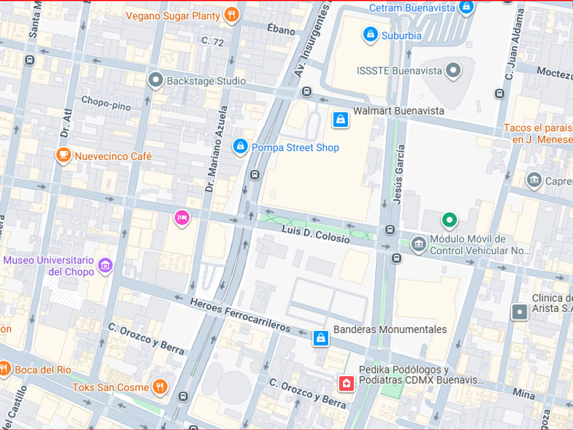Click the Suburbia shopping bag pin
573x430 pixels.
(x=370, y=35)
